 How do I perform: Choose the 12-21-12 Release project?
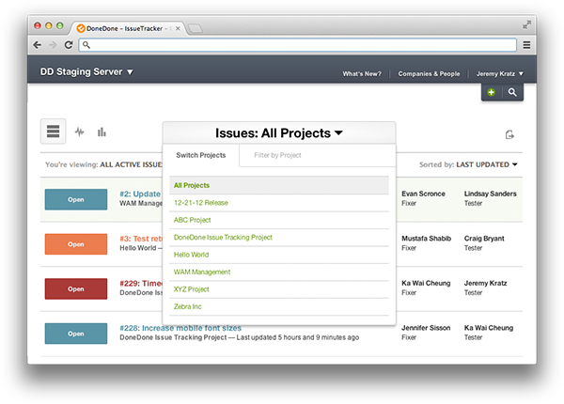coord(279,203)
